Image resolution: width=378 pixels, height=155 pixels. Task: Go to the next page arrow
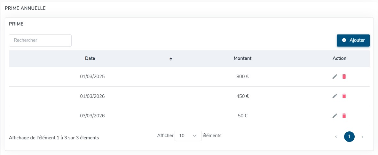coord(362,137)
